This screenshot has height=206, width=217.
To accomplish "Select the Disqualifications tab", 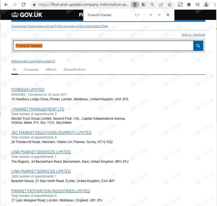I will tap(75, 69).
